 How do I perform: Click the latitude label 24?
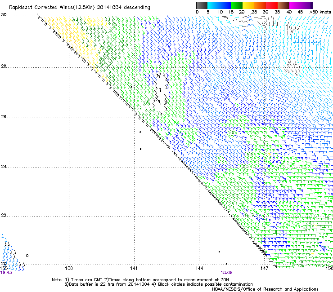click(x=4, y=167)
